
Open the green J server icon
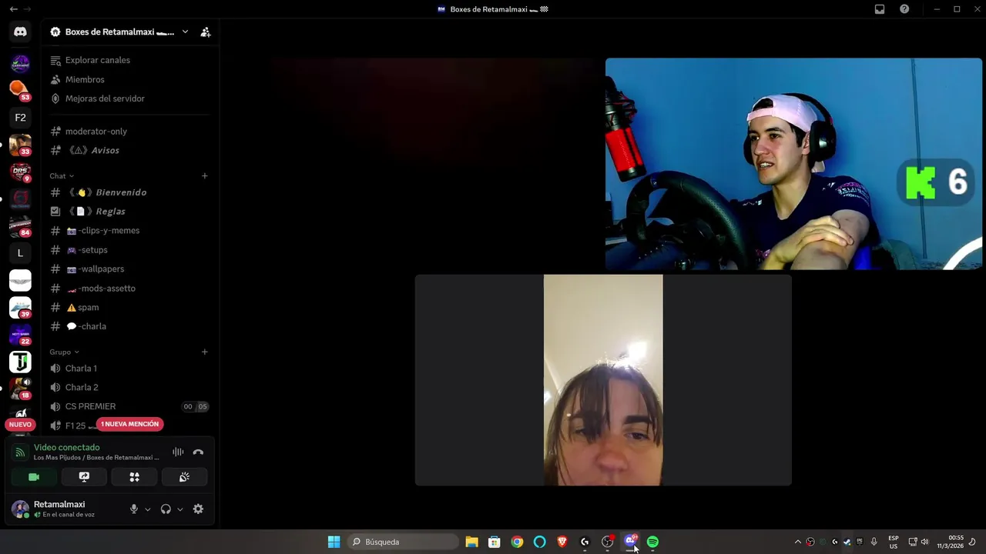20,362
